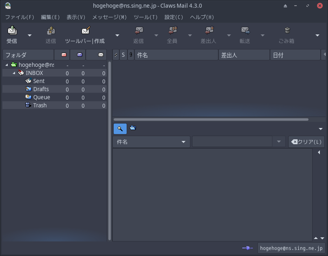Screen dimensions: 328x256
Task: Click the window shade (roll up) button
Action: 285,6
